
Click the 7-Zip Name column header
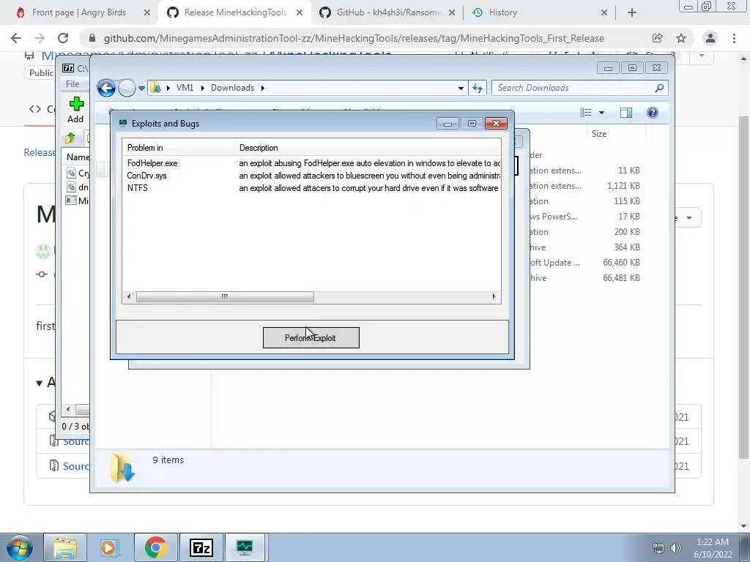pyautogui.click(x=78, y=157)
